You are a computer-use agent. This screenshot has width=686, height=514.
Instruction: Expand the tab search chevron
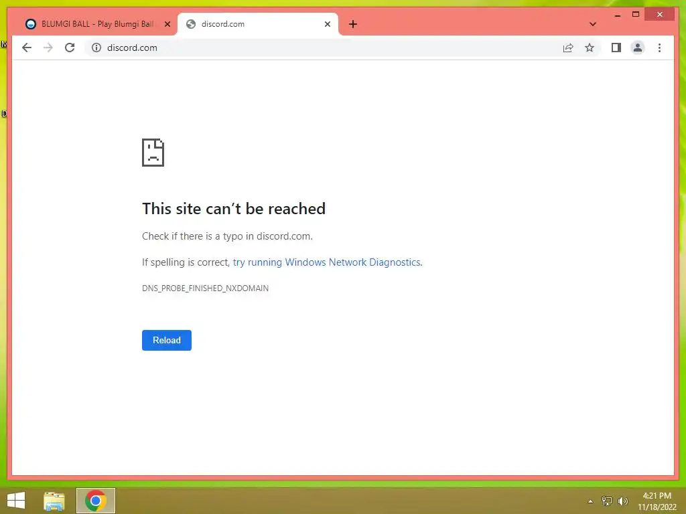(x=593, y=24)
